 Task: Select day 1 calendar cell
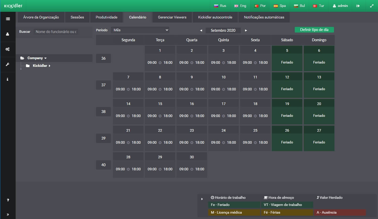coord(160,58)
